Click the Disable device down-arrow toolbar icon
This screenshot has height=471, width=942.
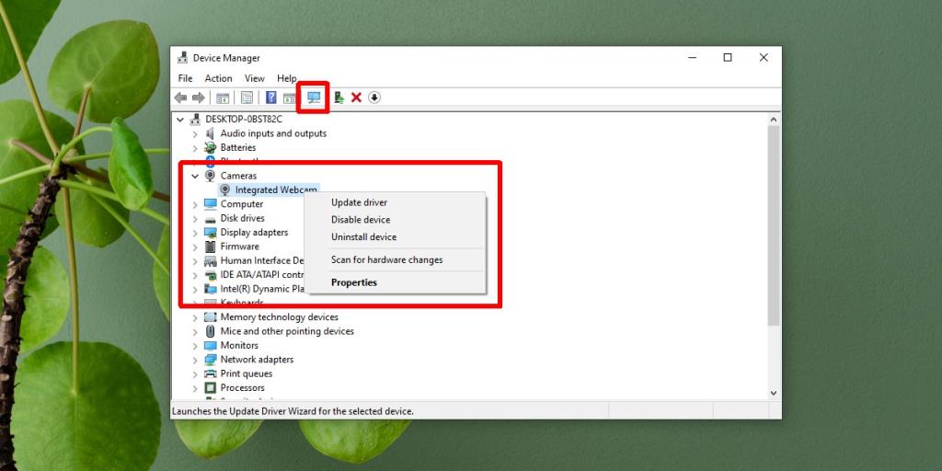click(x=374, y=98)
